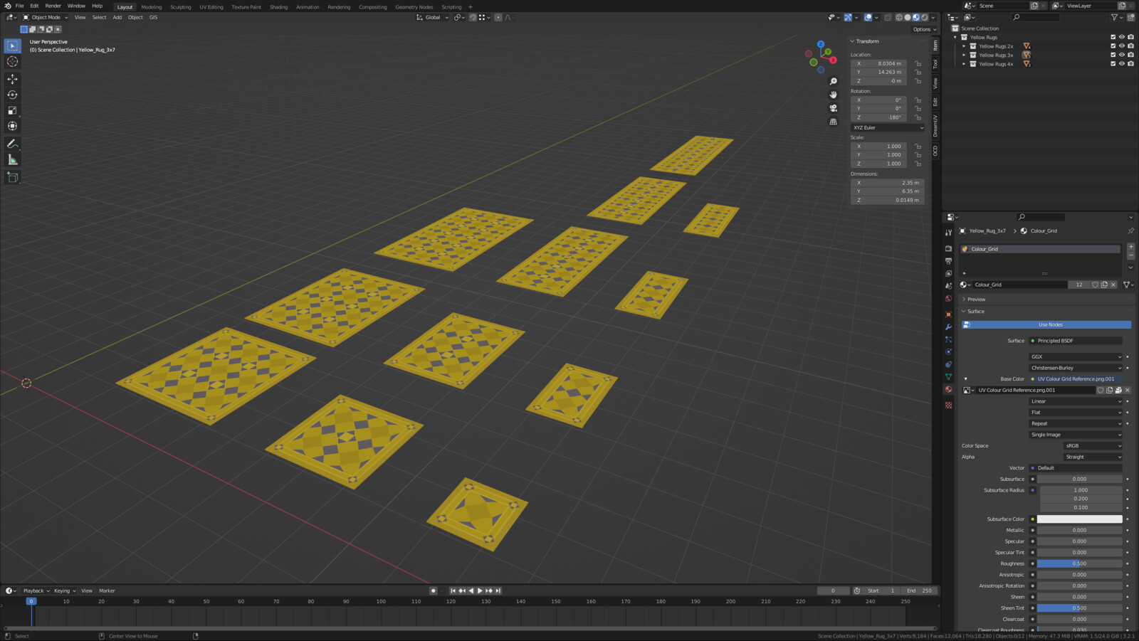Remove material slot with minus button

pos(1130,255)
